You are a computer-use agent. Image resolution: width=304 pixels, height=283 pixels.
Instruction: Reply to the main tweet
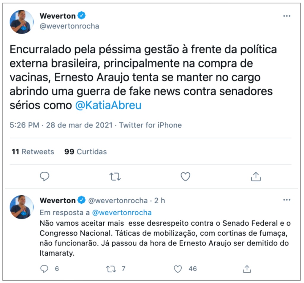(x=45, y=177)
